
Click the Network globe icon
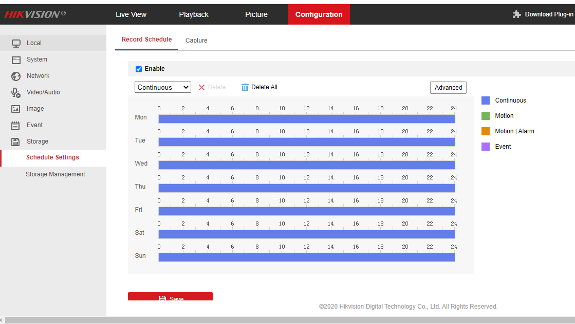coord(16,76)
